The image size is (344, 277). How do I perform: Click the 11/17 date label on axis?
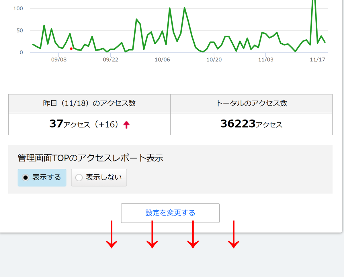(x=317, y=60)
